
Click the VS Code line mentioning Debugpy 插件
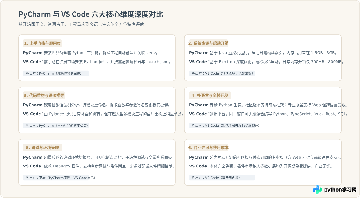pos(100,166)
